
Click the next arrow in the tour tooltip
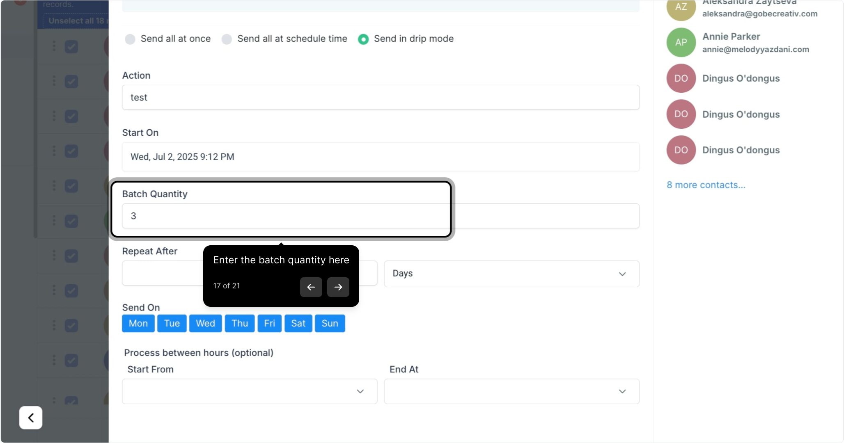click(x=338, y=287)
